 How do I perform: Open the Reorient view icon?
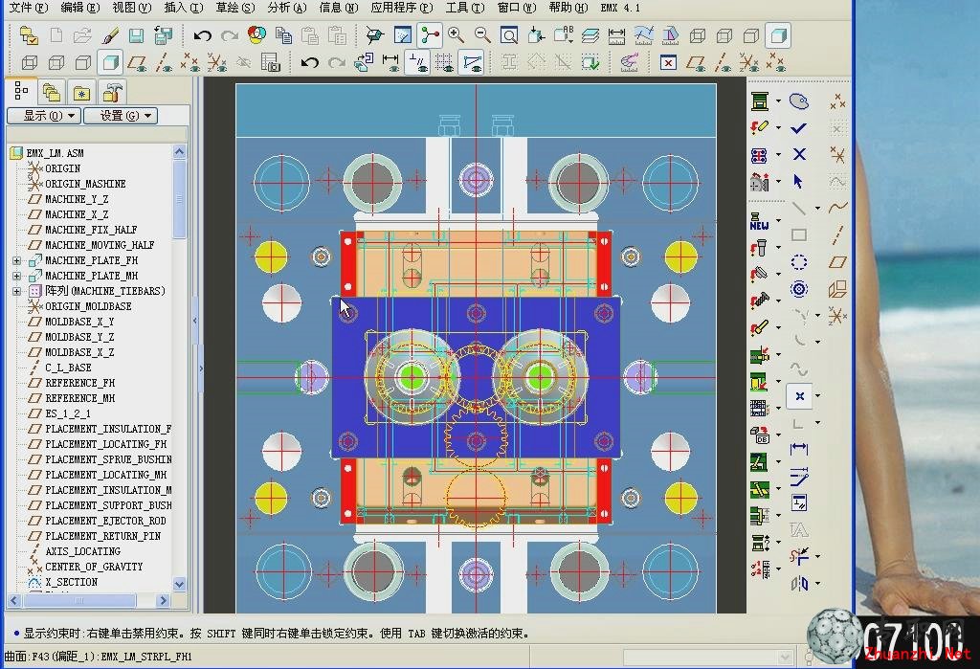536,35
